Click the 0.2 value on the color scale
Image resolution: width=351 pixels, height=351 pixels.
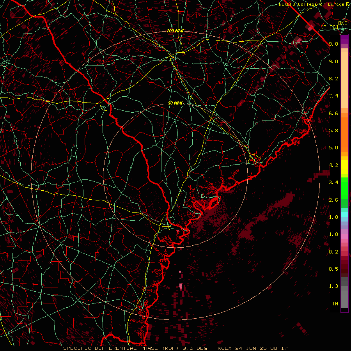point(333,252)
